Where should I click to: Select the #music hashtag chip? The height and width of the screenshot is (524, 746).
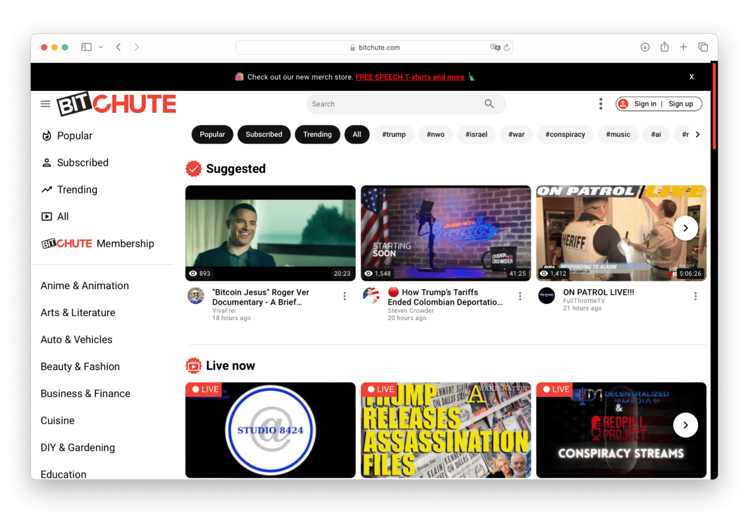tap(618, 134)
